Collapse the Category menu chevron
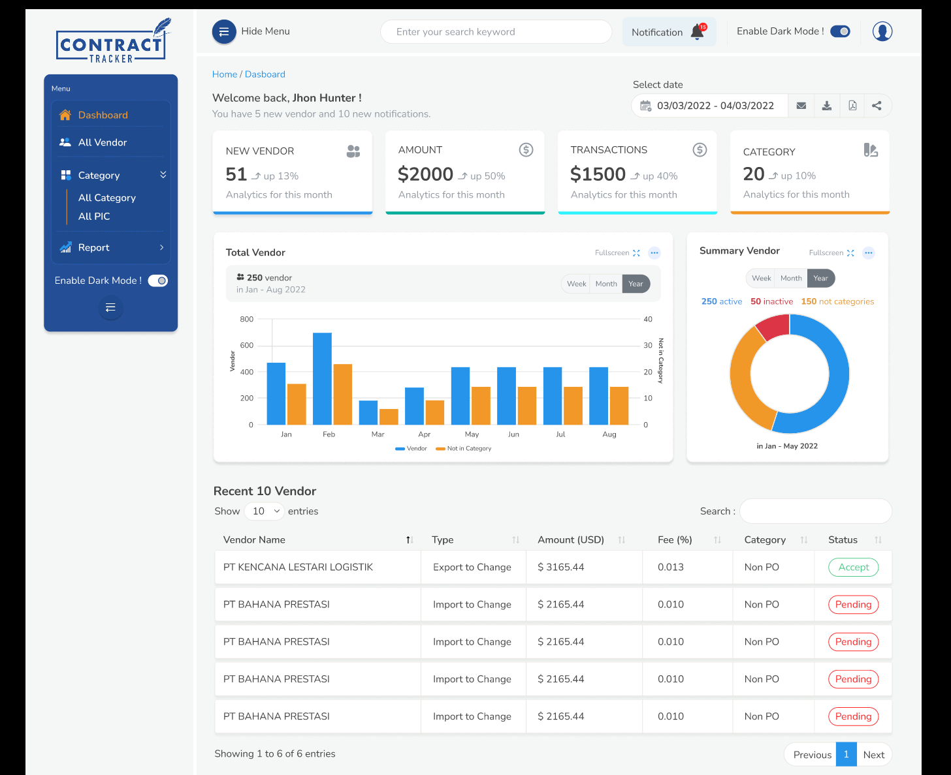Viewport: 951px width, 775px height. 163,175
